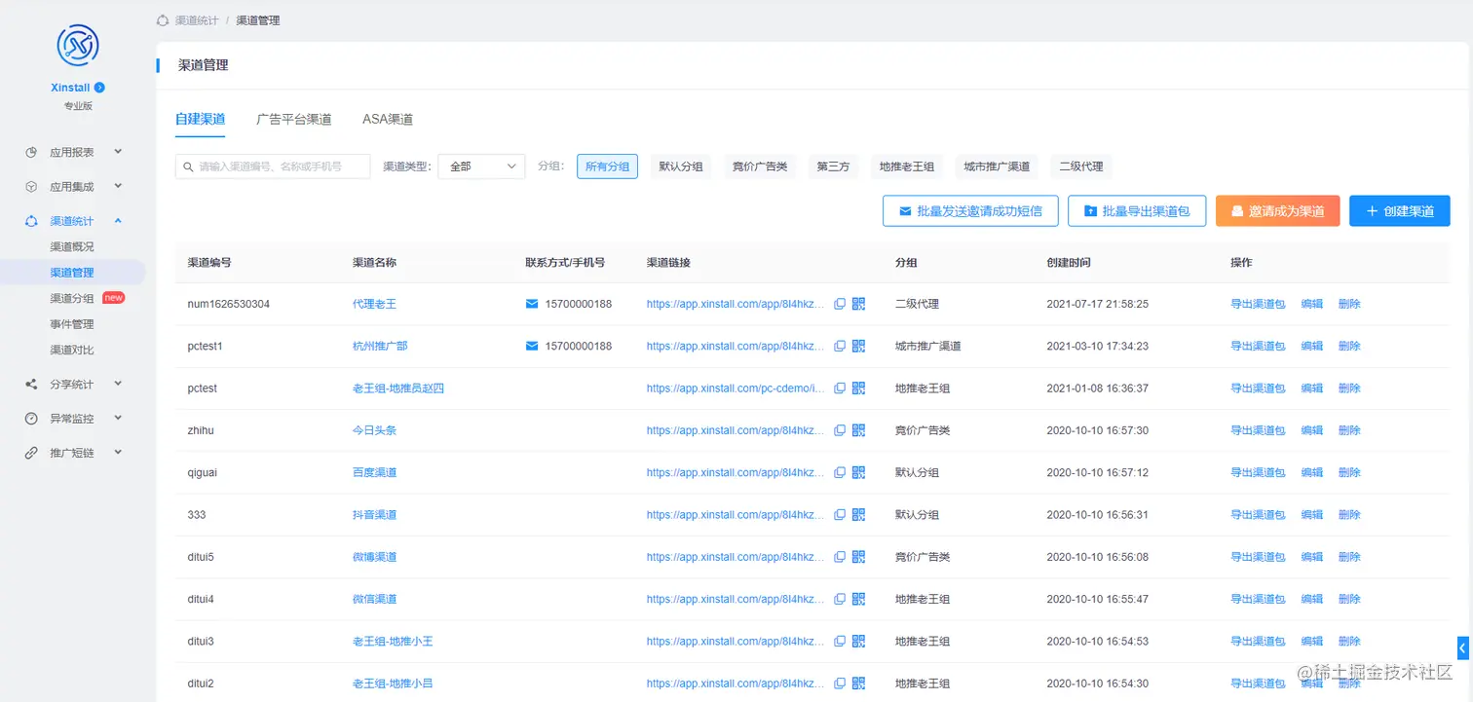Image resolution: width=1473 pixels, height=702 pixels.
Task: Open QR code for 今日头条 channel
Action: tap(858, 430)
